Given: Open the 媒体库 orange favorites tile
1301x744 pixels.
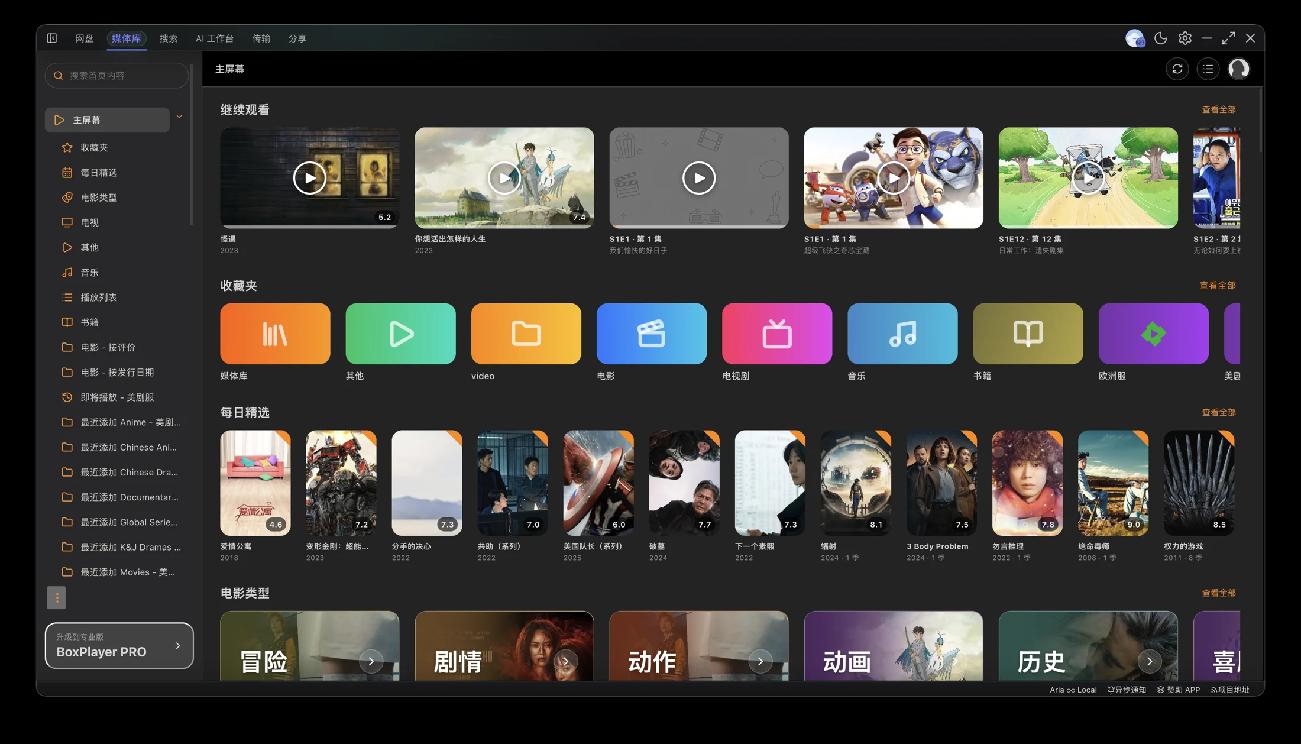Looking at the screenshot, I should pos(275,334).
